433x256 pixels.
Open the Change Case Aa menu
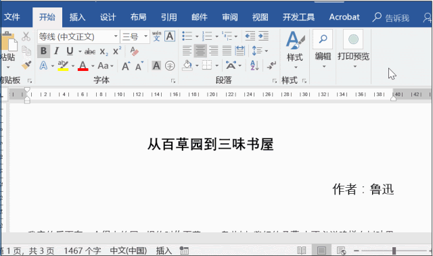tap(106, 66)
